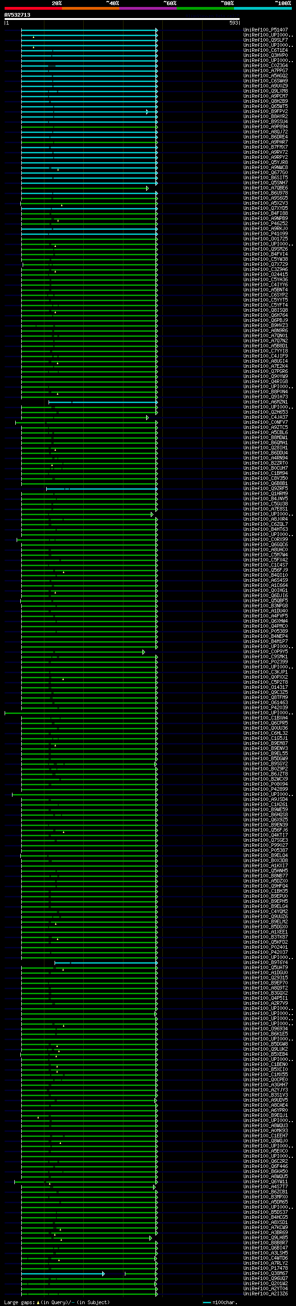
Task: Select hit label UniRef100_B4NEP4
Action: tap(265, 636)
